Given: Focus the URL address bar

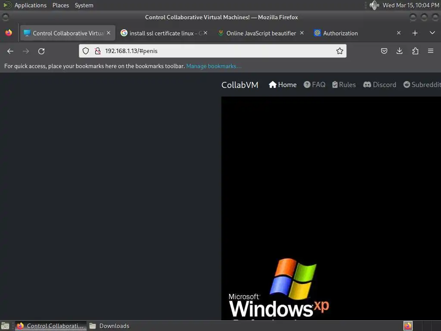Looking at the screenshot, I should click(213, 51).
